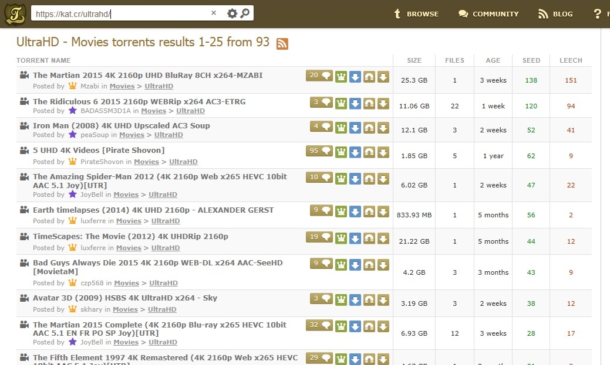Image resolution: width=610 pixels, height=365 pixels.
Task: Open the 3 comments bubble for The Ridiculous 6
Action: pos(321,103)
